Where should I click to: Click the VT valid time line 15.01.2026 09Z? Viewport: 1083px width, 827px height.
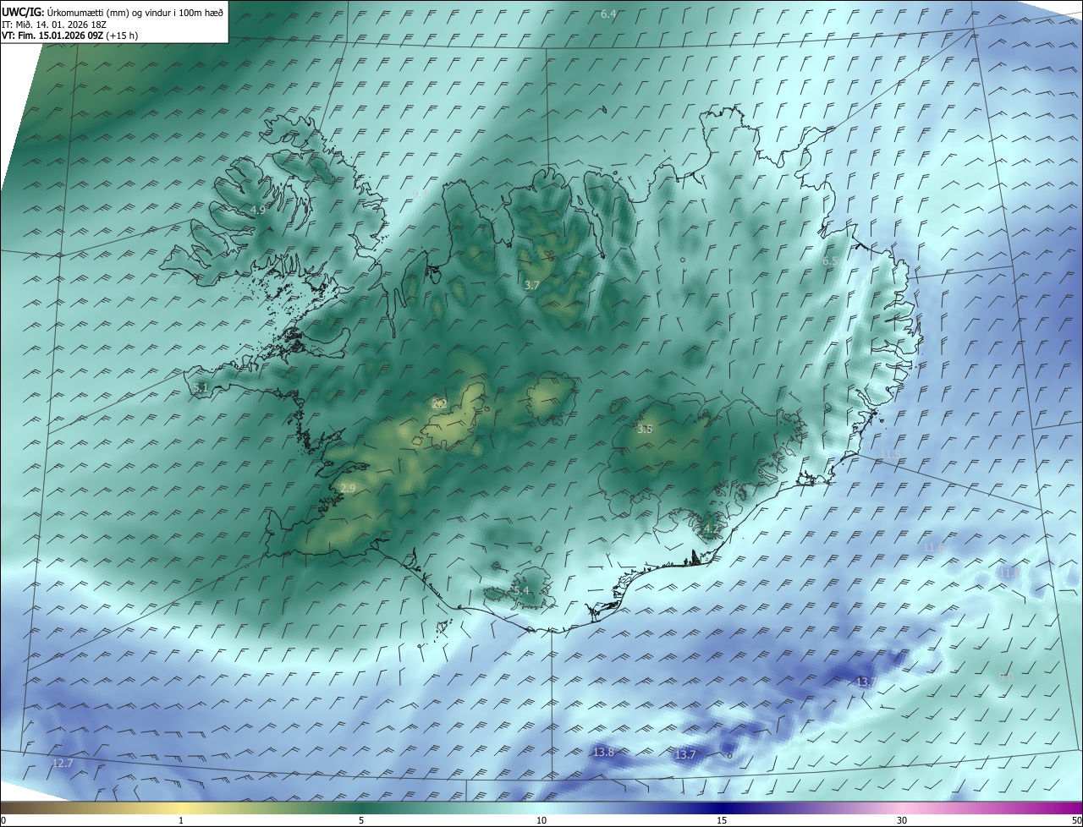(69, 36)
